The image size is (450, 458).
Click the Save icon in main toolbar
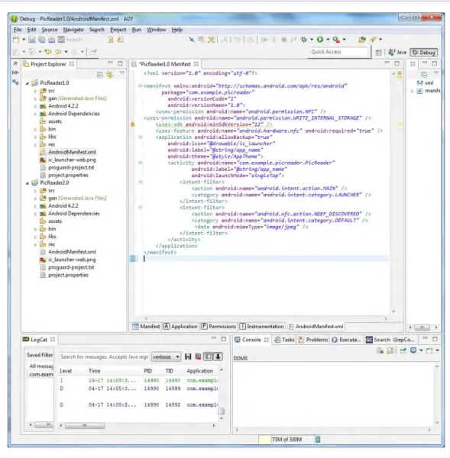click(32, 40)
